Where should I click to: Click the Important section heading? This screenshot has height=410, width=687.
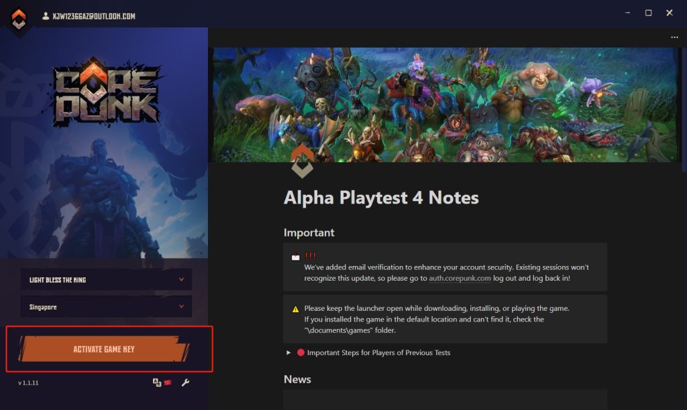tap(309, 232)
